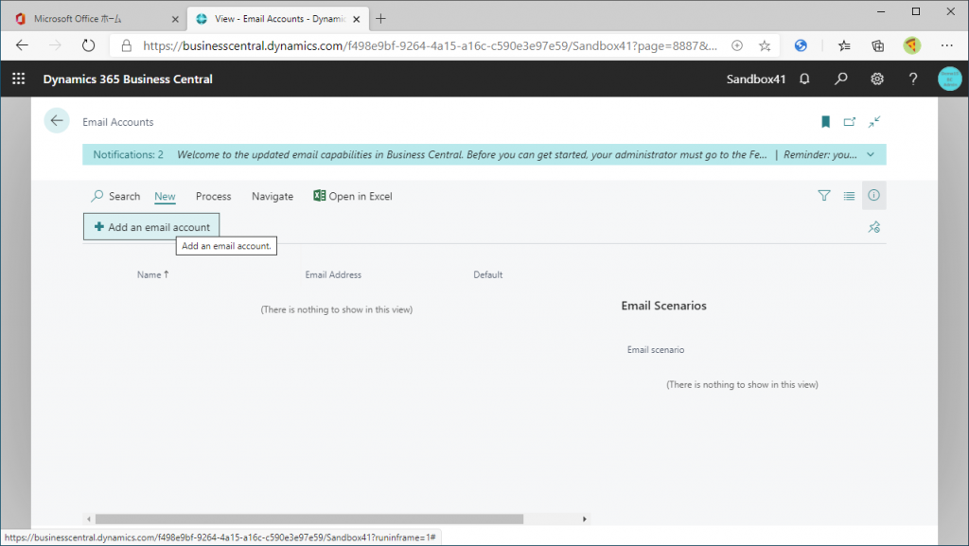Click the Reminder notification text

(x=820, y=154)
